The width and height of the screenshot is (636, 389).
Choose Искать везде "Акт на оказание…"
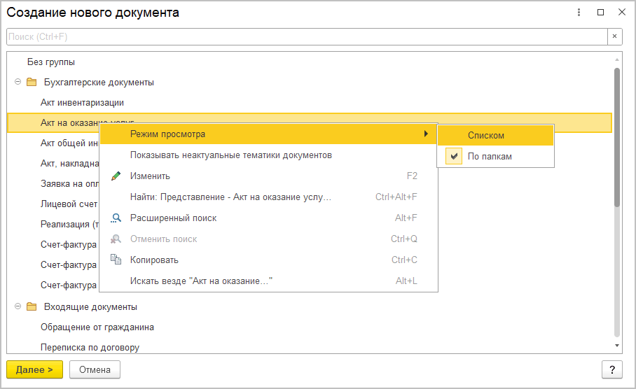pyautogui.click(x=201, y=281)
